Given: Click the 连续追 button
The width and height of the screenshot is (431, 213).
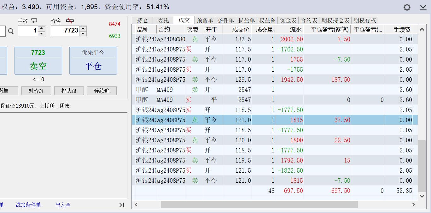Looking at the screenshot, I should tap(102, 91).
